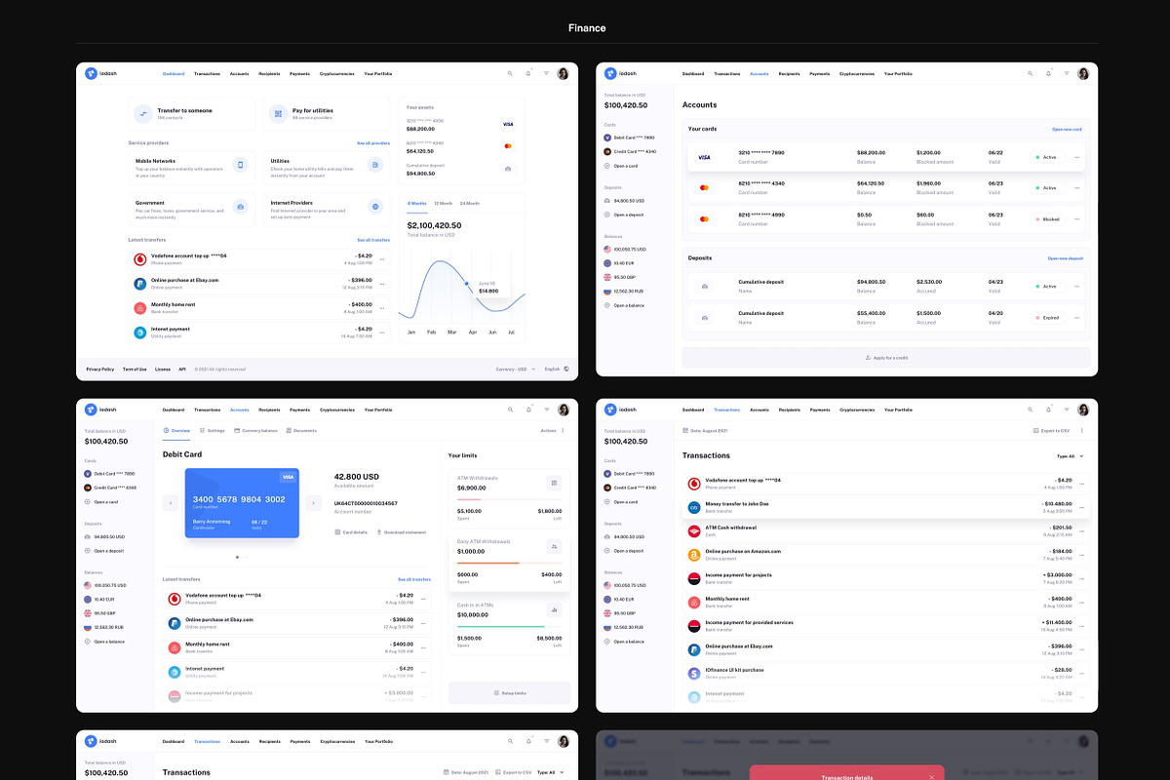
Task: Click logo beside ATM Cash withdrawal transaction
Action: [694, 530]
